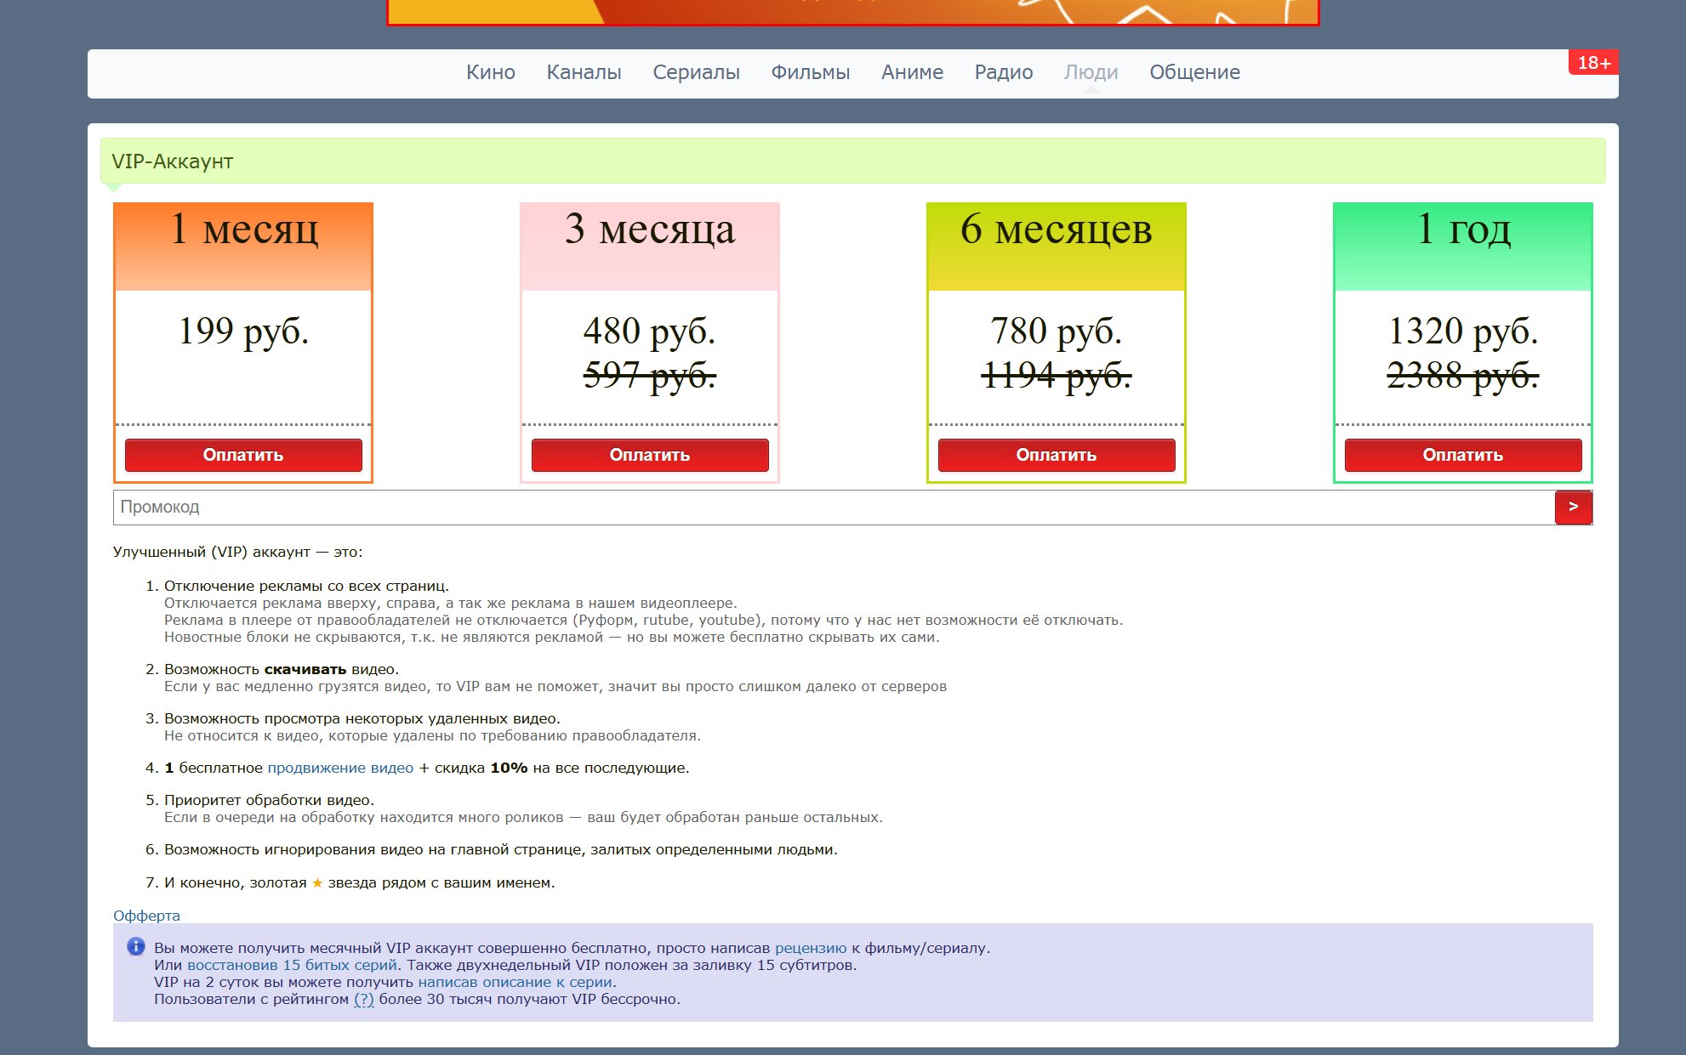
Task: Open the Аниме menu item
Action: [912, 72]
